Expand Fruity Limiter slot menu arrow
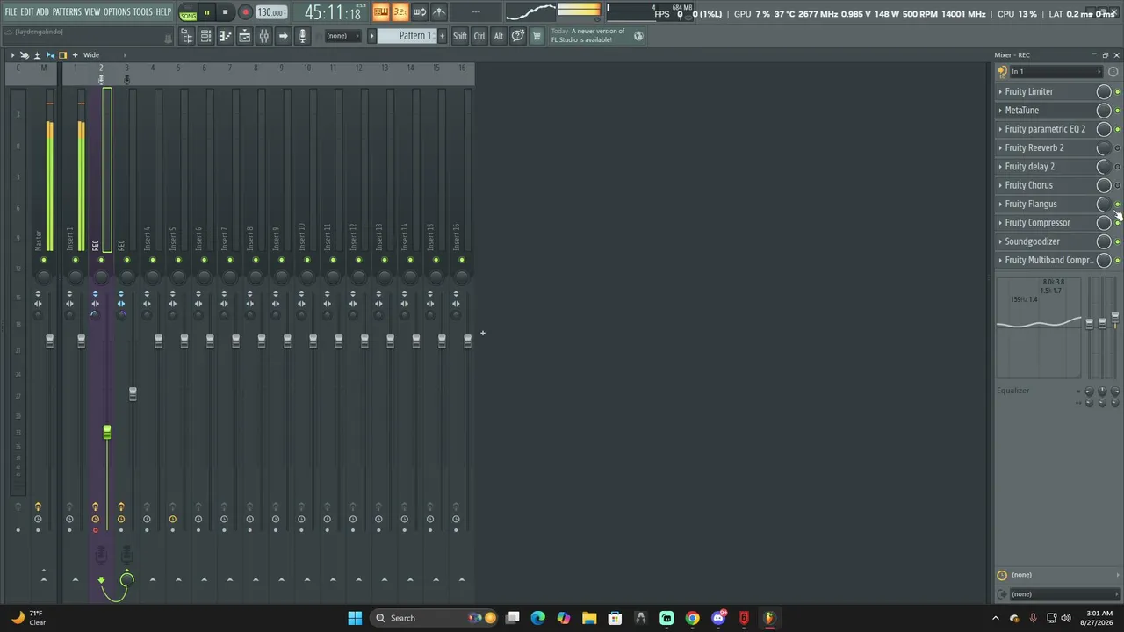The height and width of the screenshot is (632, 1124). (x=1000, y=91)
